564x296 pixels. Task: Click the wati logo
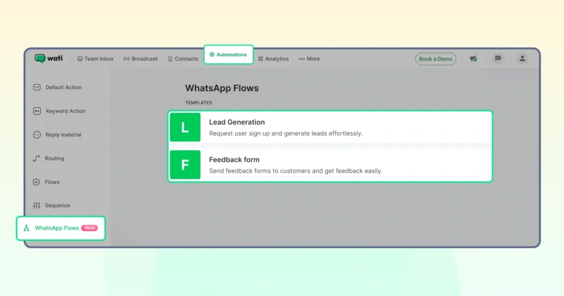[48, 58]
